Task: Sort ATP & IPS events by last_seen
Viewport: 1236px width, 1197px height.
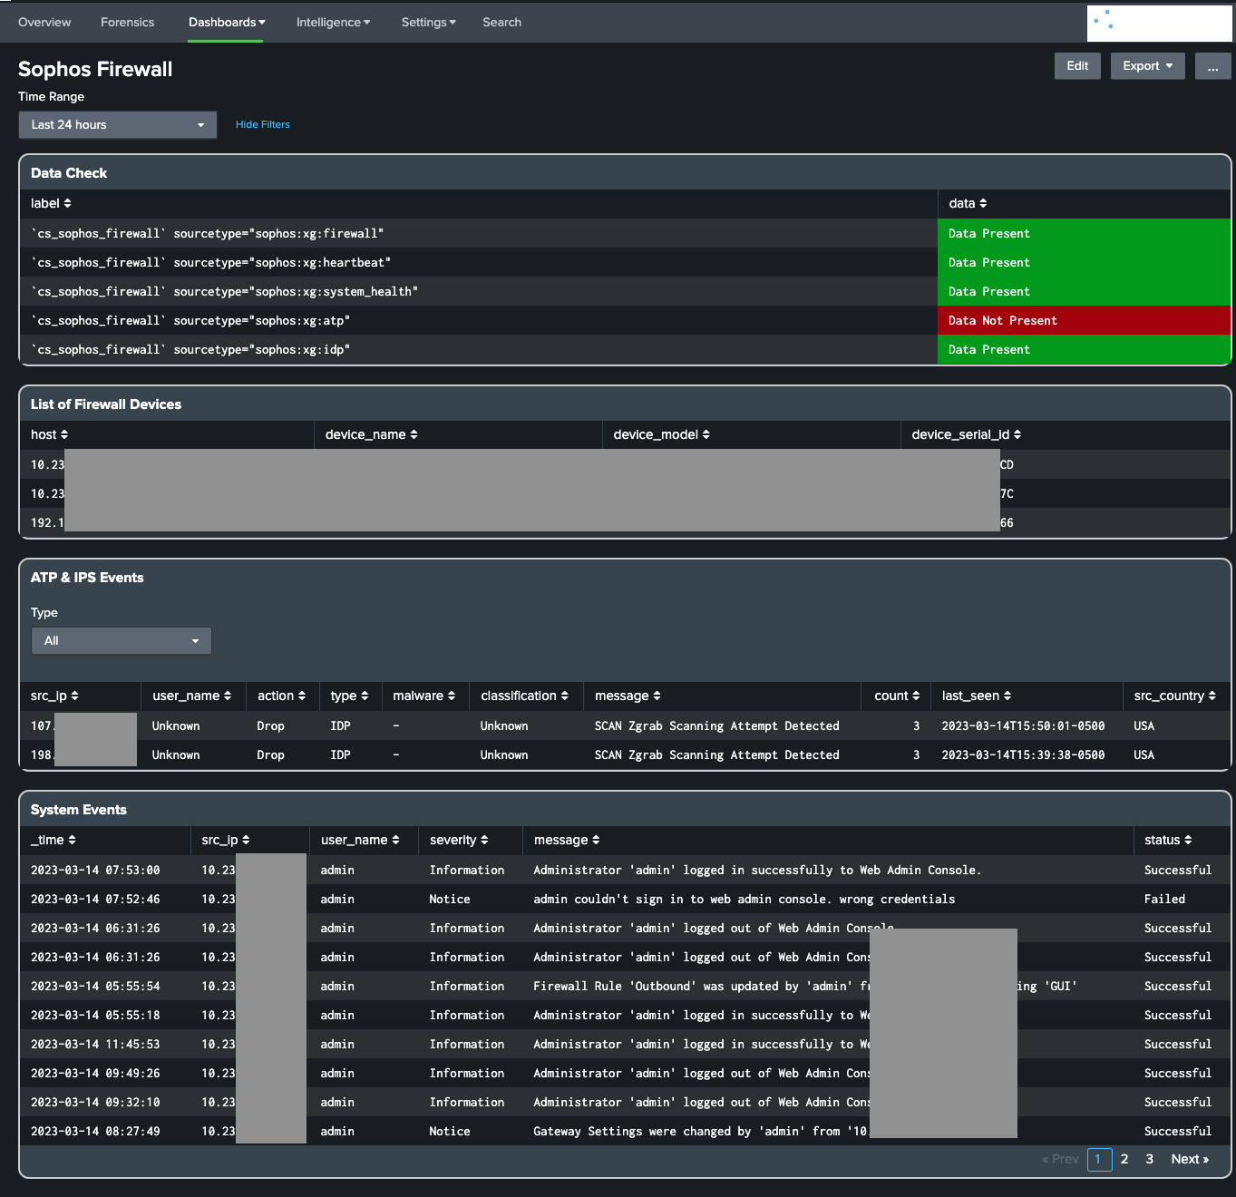Action: point(976,696)
